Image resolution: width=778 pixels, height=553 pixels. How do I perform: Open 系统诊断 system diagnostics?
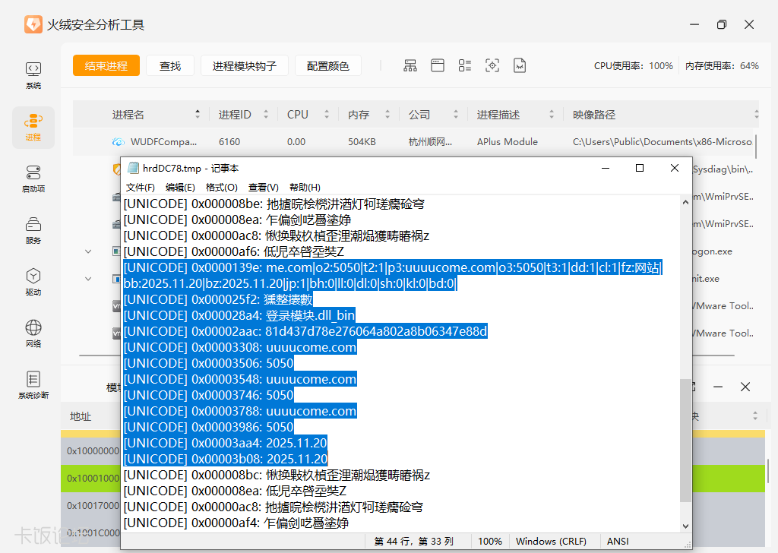click(33, 385)
